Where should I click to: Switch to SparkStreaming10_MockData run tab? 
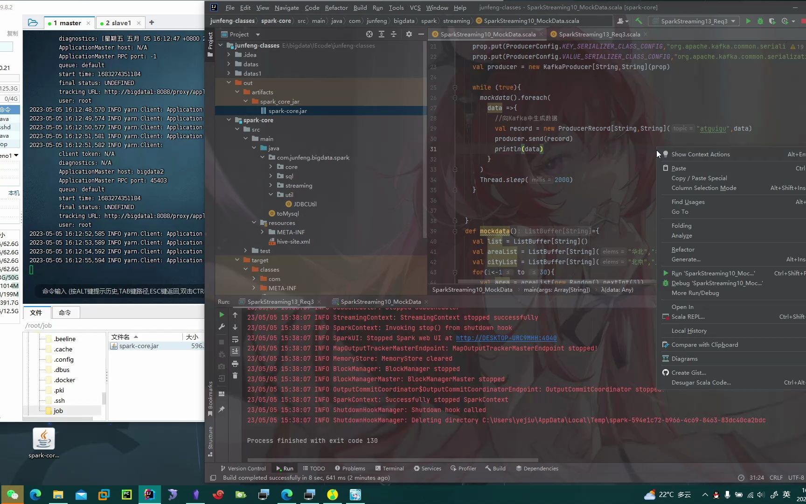click(x=380, y=301)
